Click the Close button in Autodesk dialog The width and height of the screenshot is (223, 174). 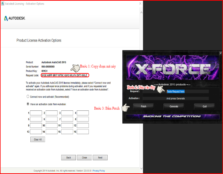[84, 158]
